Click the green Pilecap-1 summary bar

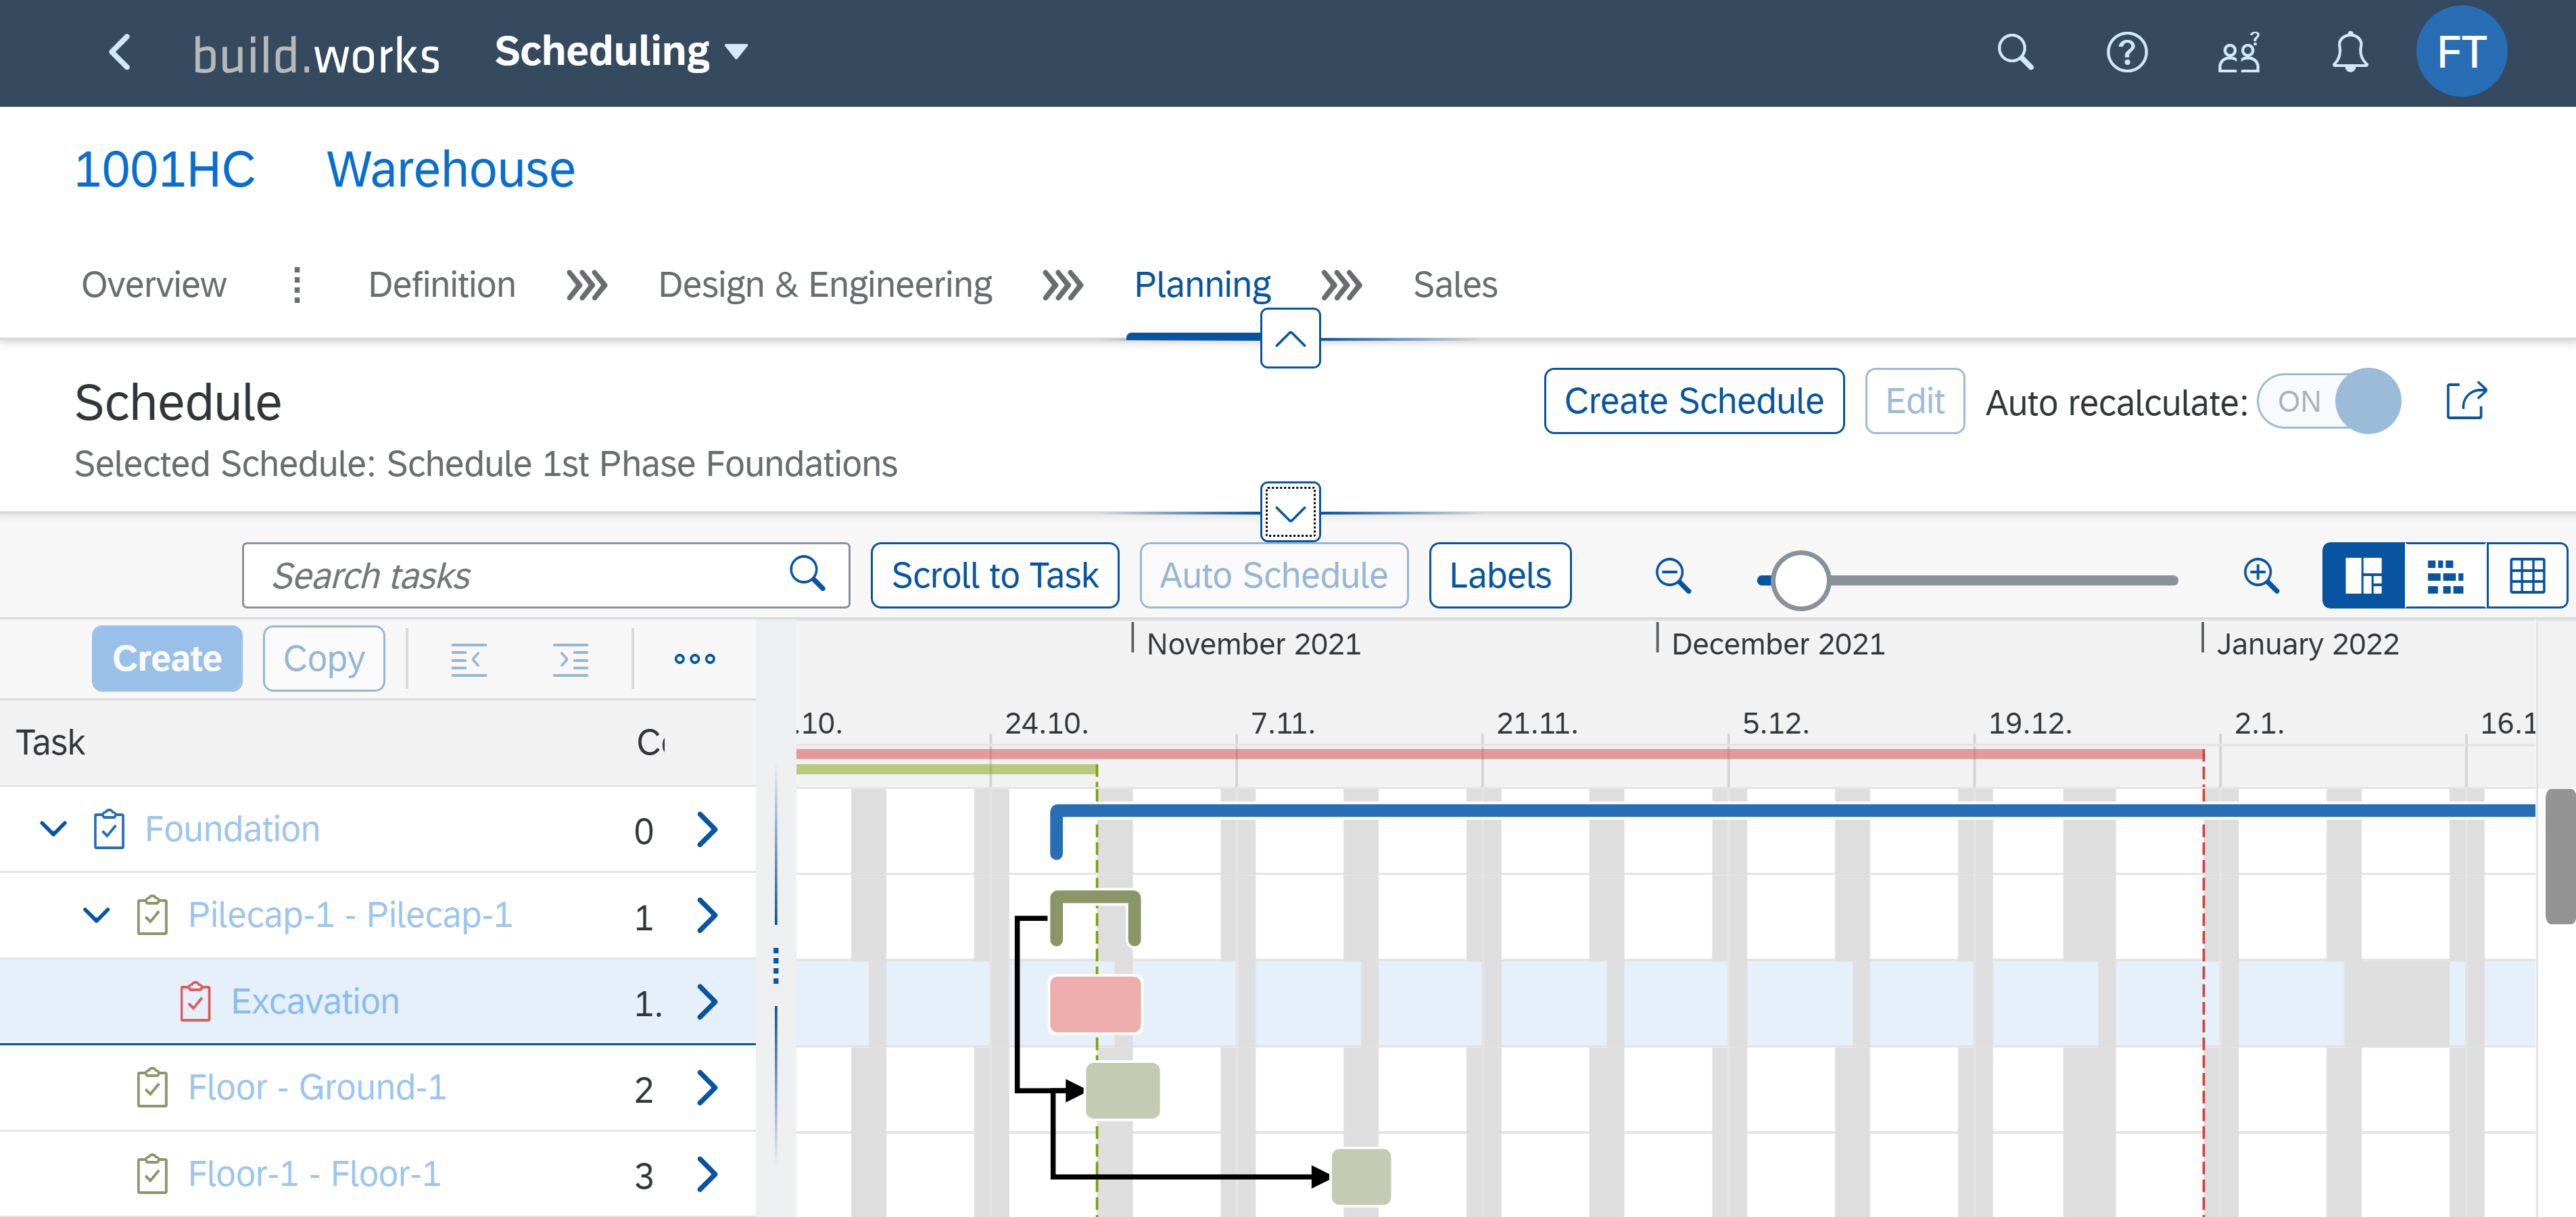(x=1095, y=898)
